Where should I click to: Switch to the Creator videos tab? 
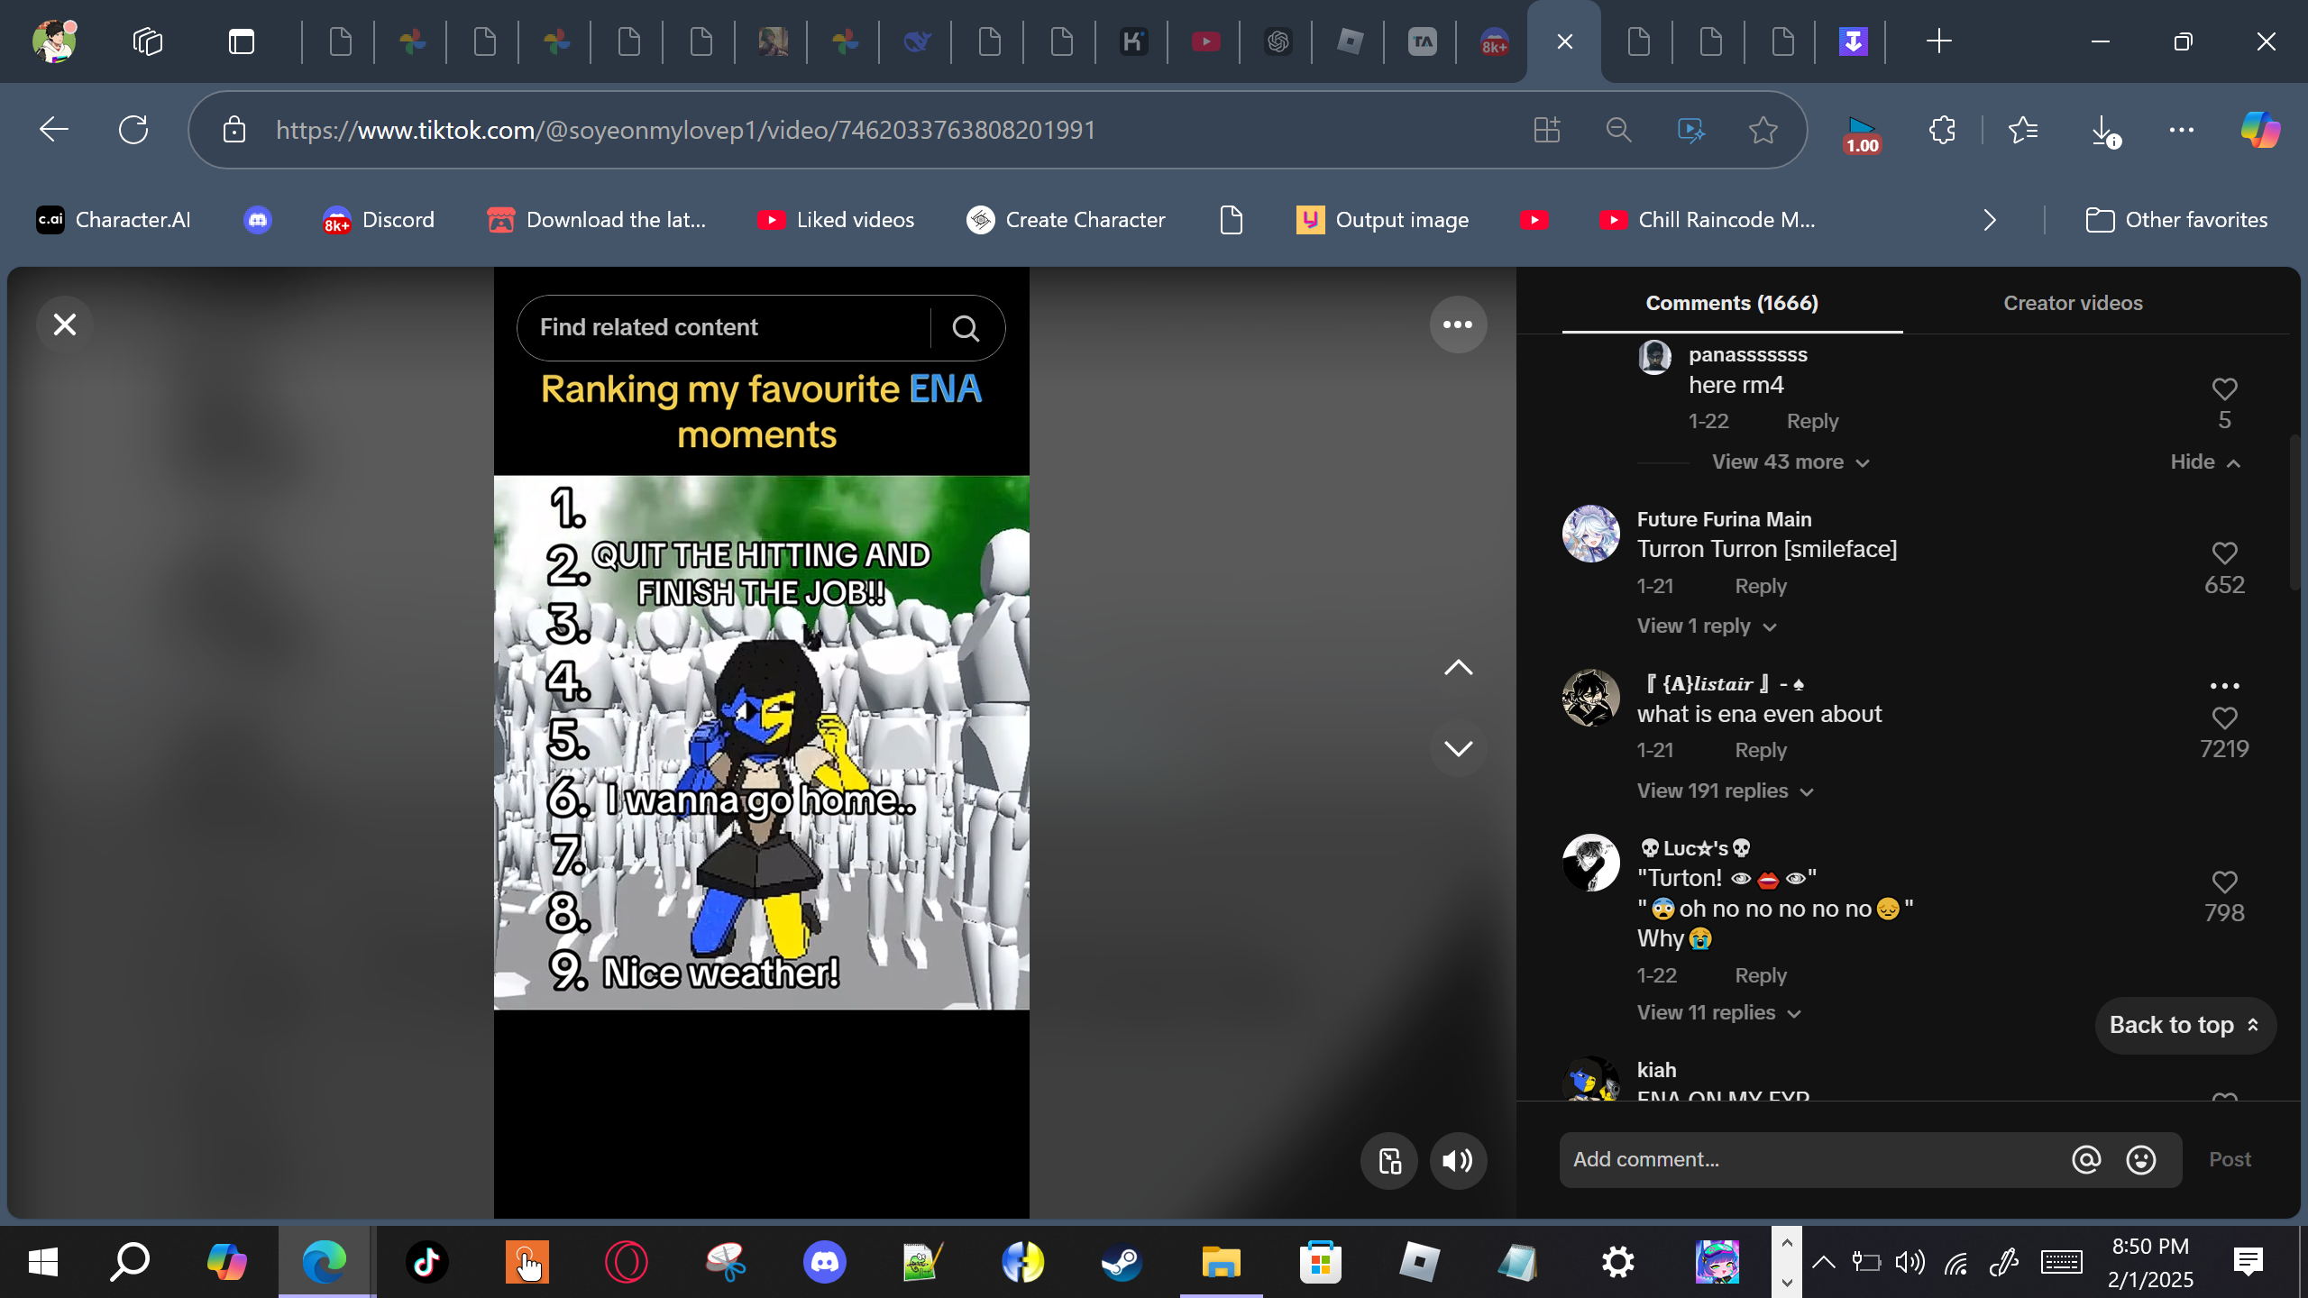click(x=2073, y=304)
